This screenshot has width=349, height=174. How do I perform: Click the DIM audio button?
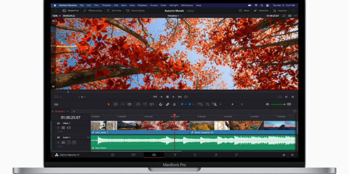[289, 104]
